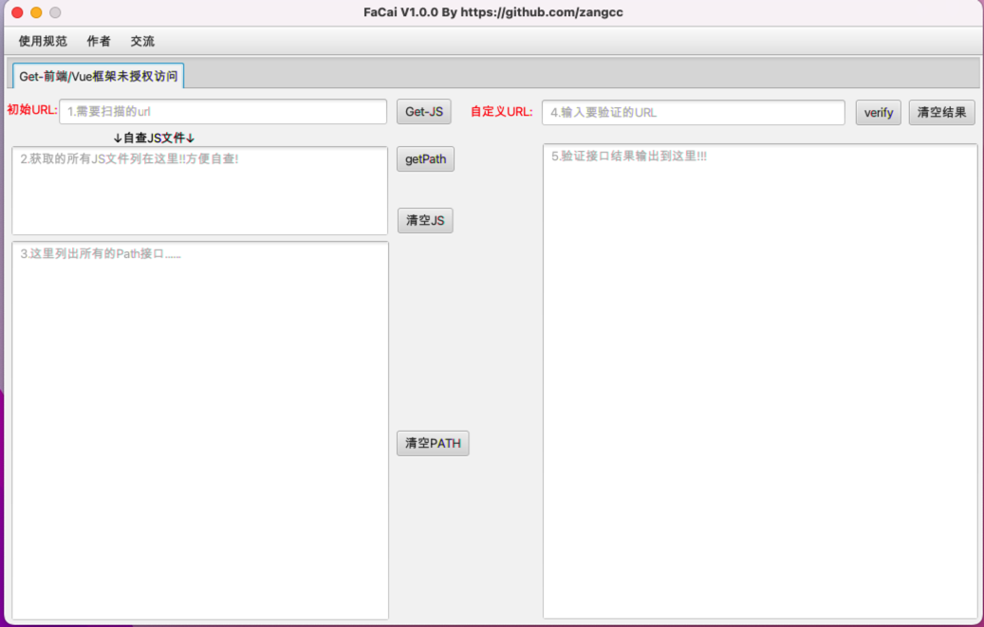The image size is (984, 627).
Task: Click 清空PATH to clear path results
Action: [x=433, y=443]
